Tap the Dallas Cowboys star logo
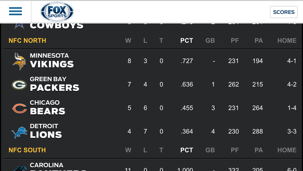Screen dimensions: 303x171 (x=19, y=26)
